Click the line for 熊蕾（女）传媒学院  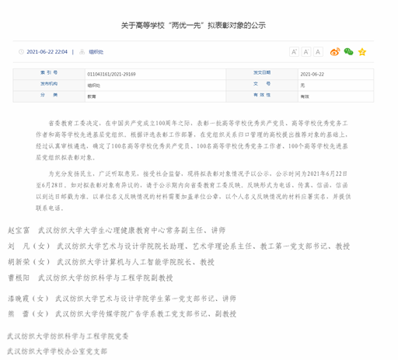[x=122, y=314]
